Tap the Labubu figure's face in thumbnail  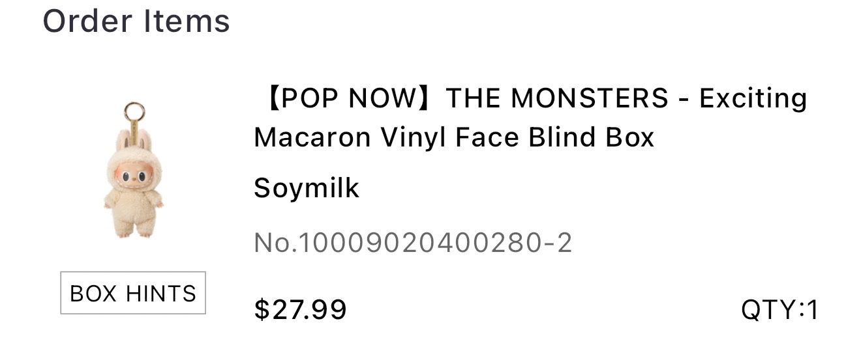pos(134,174)
